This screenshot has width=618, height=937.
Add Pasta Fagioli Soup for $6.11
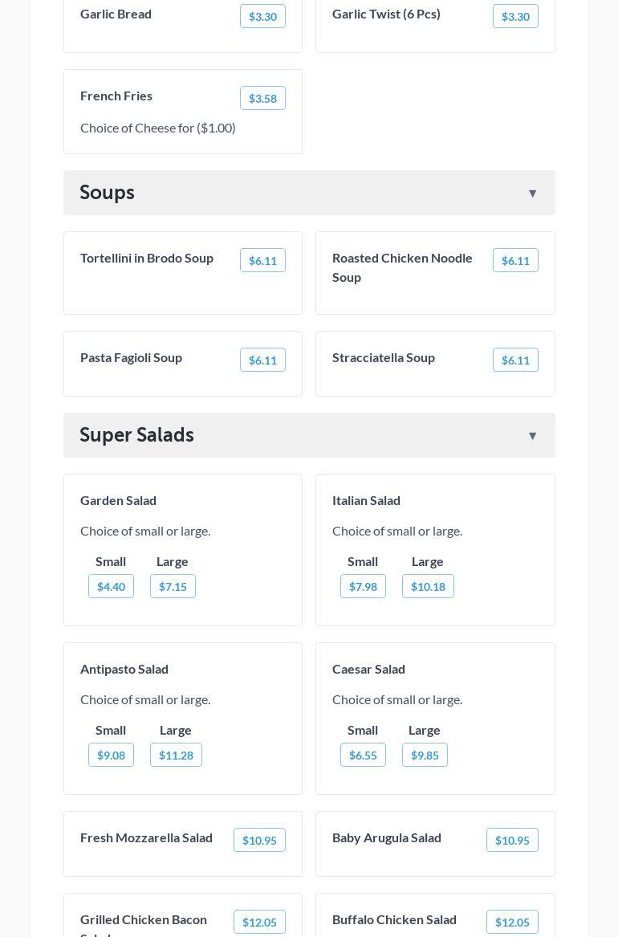coord(262,360)
